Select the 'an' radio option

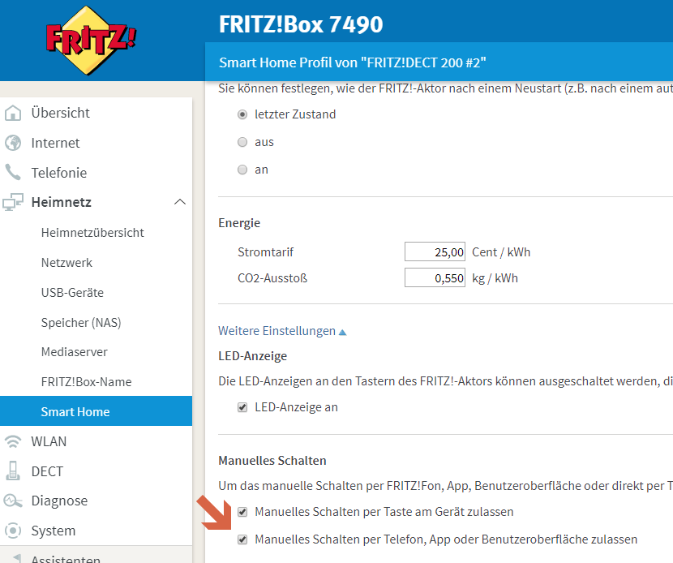click(242, 170)
